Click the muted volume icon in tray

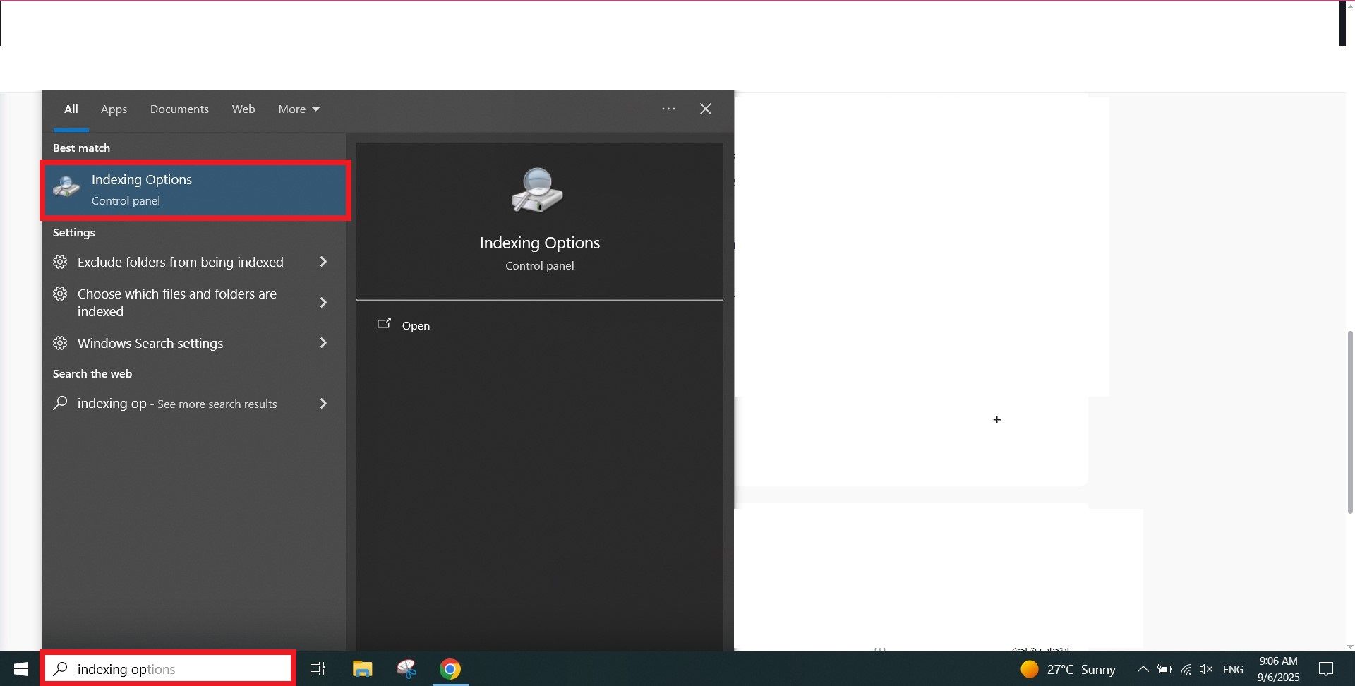(1206, 669)
